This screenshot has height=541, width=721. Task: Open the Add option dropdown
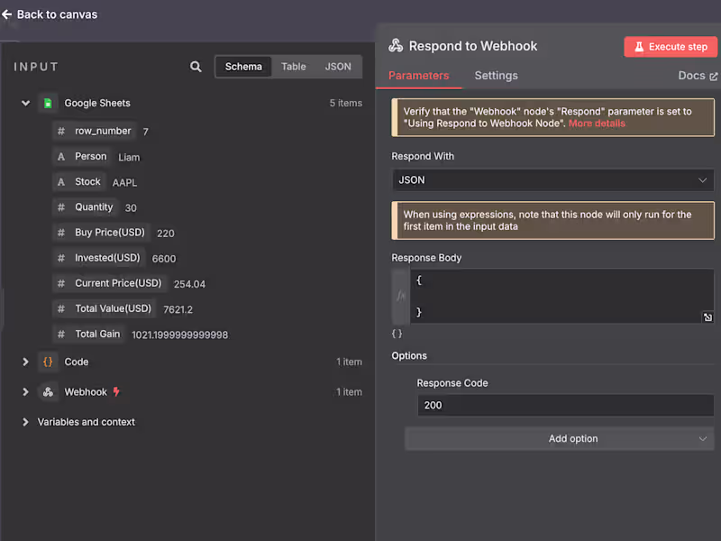(x=560, y=439)
